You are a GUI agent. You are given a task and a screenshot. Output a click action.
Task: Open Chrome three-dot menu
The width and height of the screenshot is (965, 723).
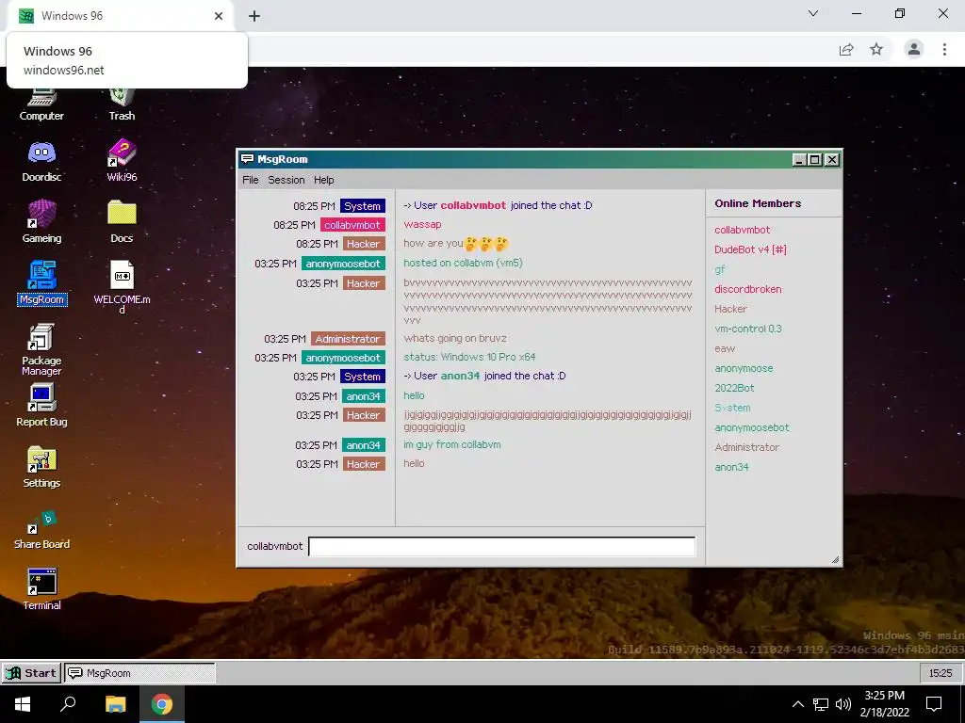[x=944, y=49]
